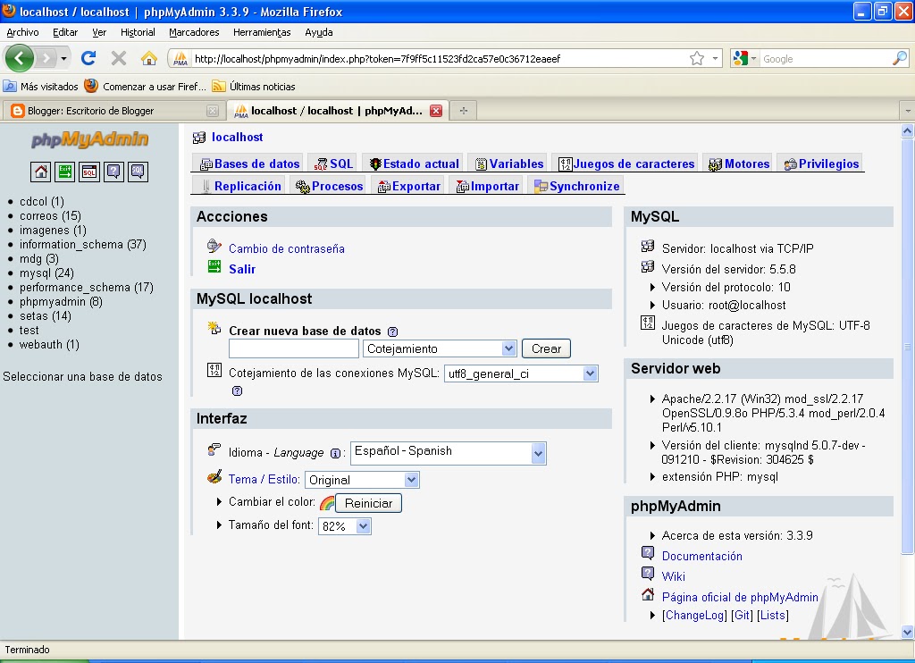
Task: Open the tab list dropdown arrow
Action: pos(908,110)
